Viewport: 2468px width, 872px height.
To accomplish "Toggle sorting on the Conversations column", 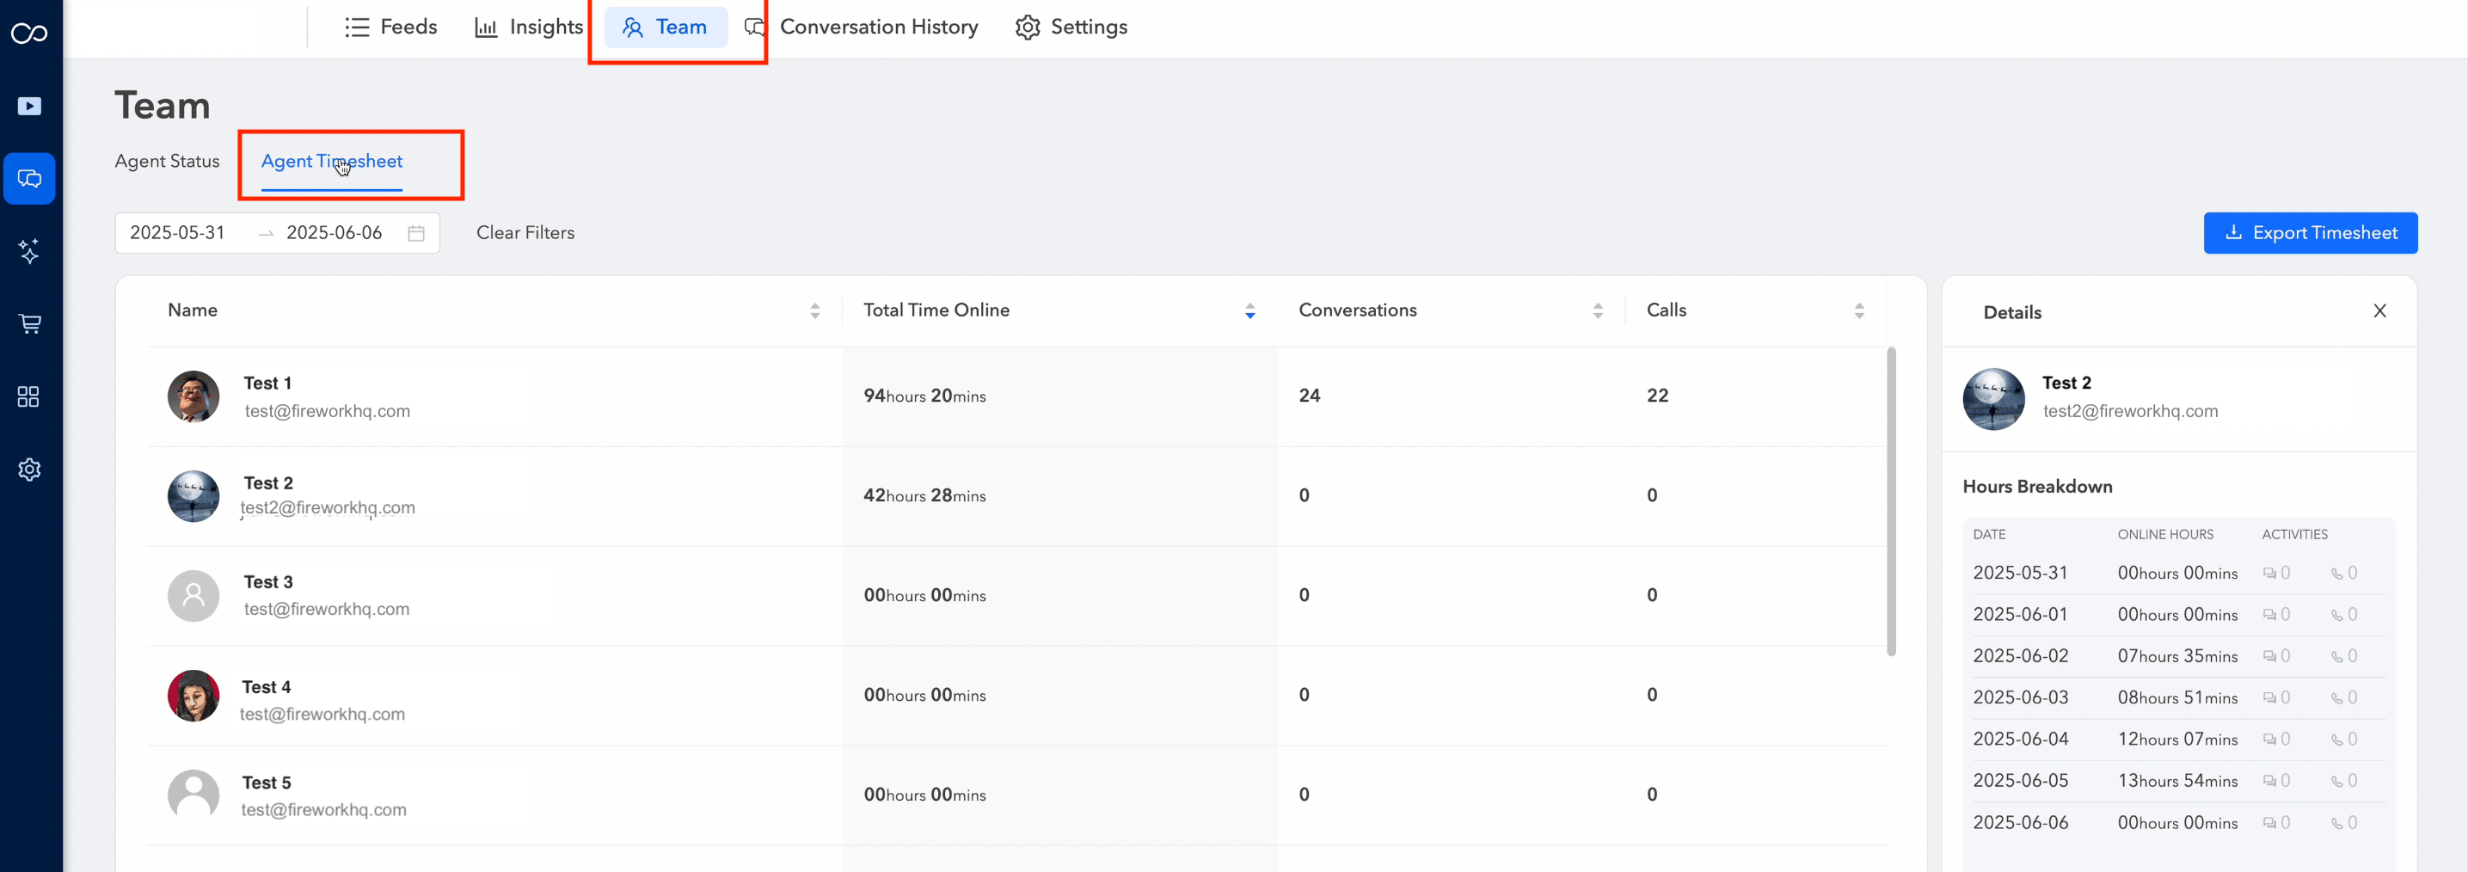I will (1597, 310).
